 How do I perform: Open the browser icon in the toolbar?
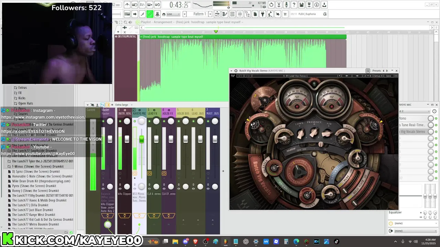point(247,14)
